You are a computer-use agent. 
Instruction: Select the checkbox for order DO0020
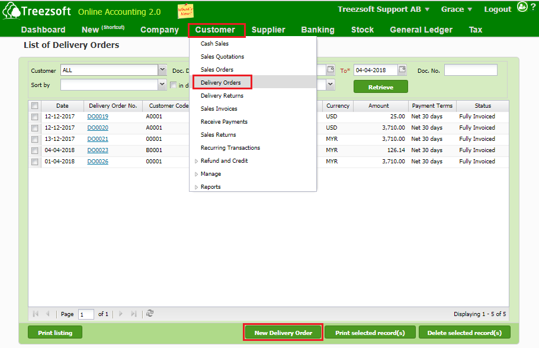tap(35, 128)
